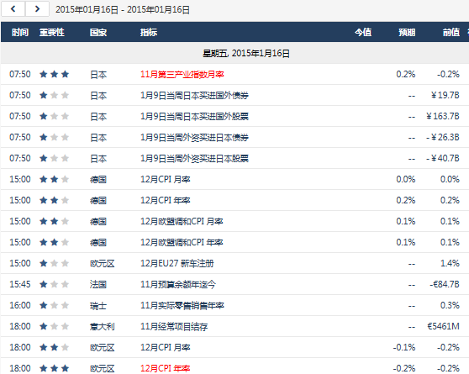Viewport: 469px width, 374px height.
Task: Click the previous value ¥163.7B
Action: pos(443,116)
